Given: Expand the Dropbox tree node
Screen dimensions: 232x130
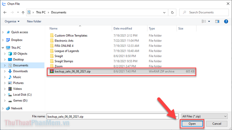Looking at the screenshot, I should pyautogui.click(x=3, y=40).
